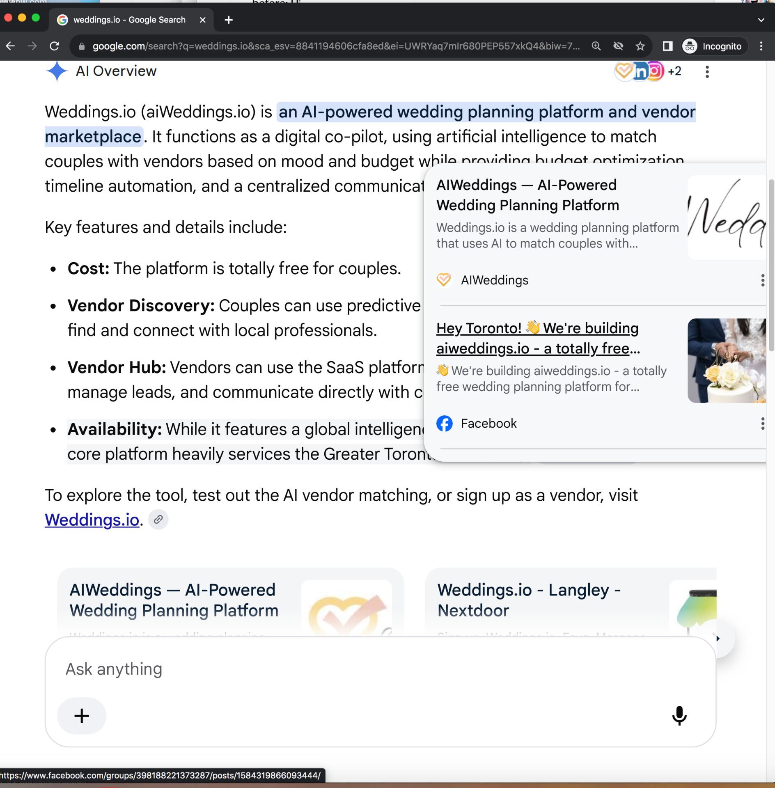This screenshot has height=788, width=775.
Task: Open the Hey Toronto Facebook post link
Action: [x=538, y=338]
